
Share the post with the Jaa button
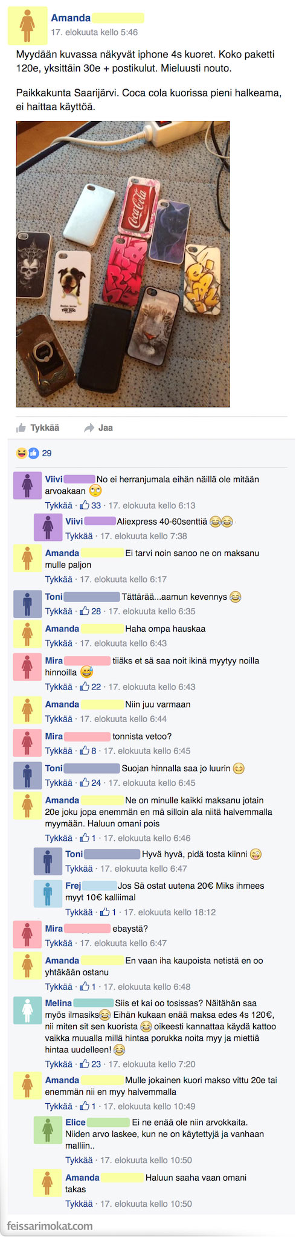tap(98, 428)
